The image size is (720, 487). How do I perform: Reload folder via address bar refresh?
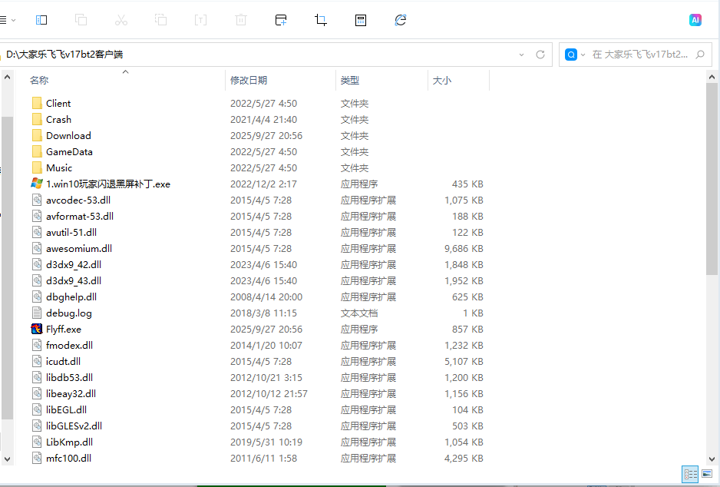[x=540, y=55]
